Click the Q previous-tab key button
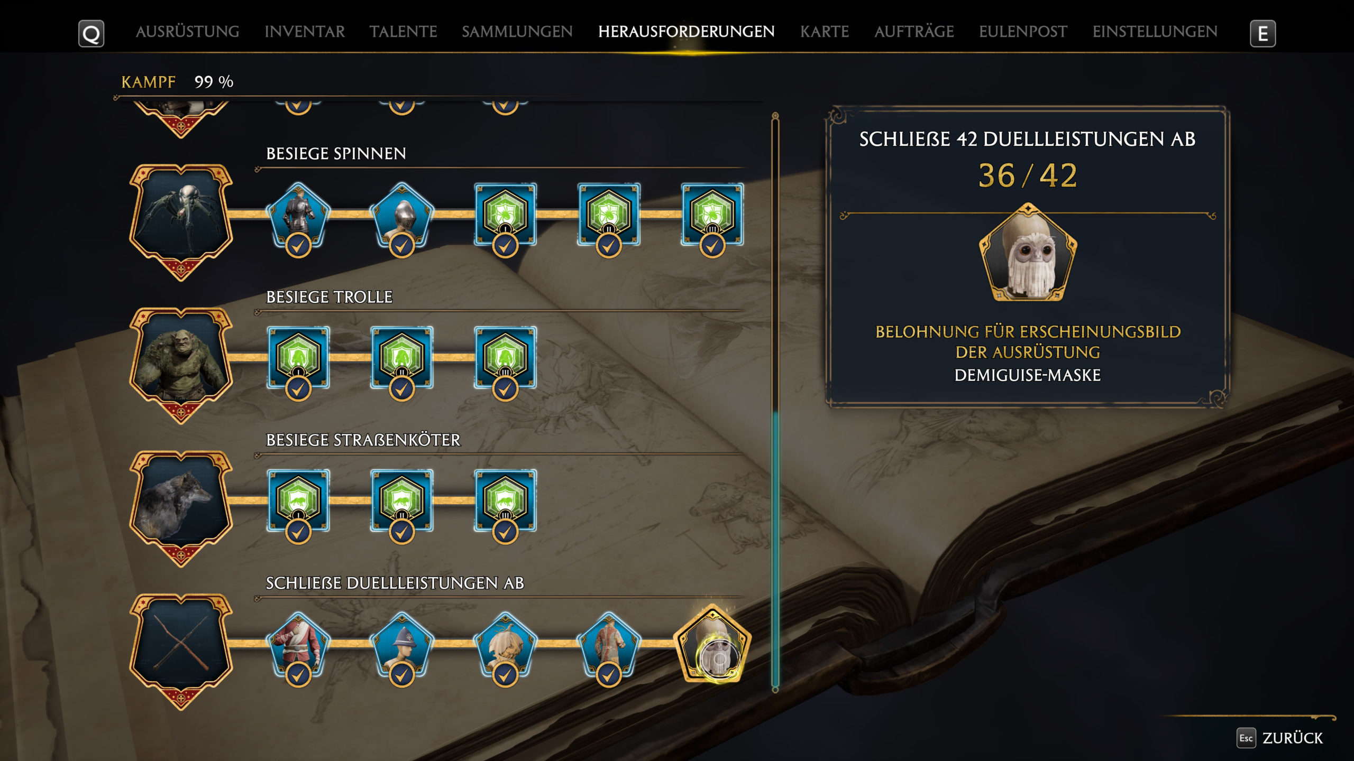The image size is (1354, 761). pos(91,34)
